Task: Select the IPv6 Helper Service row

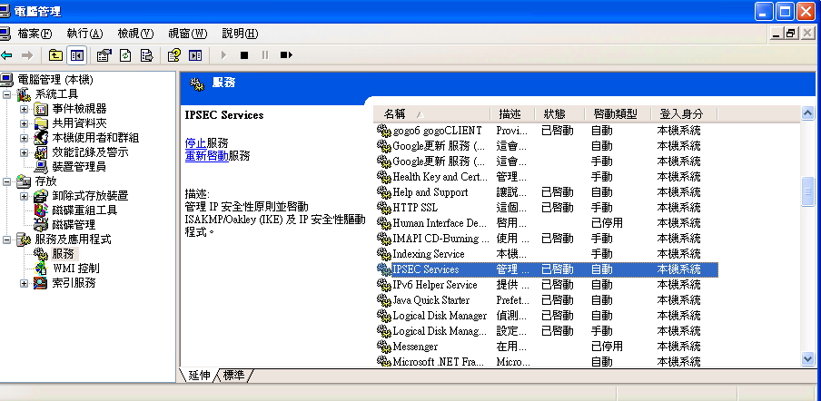Action: tap(546, 285)
